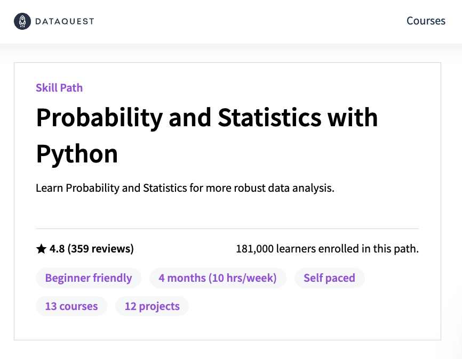Click the Dataquest rocket logo icon

22,21
